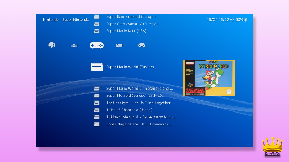The height and width of the screenshot is (162, 289).
Task: Select the Nintendo 64 controller icon
Action: pos(51,45)
